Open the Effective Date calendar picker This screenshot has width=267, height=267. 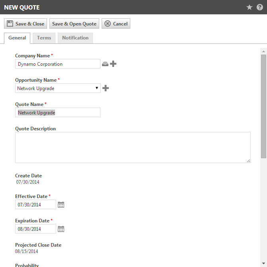coord(61,204)
